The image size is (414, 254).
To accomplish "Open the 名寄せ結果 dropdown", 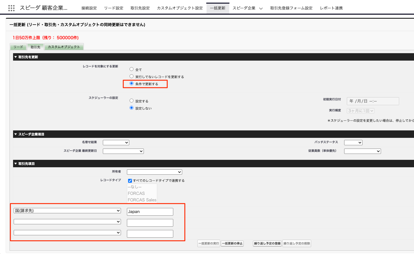I will point(116,143).
